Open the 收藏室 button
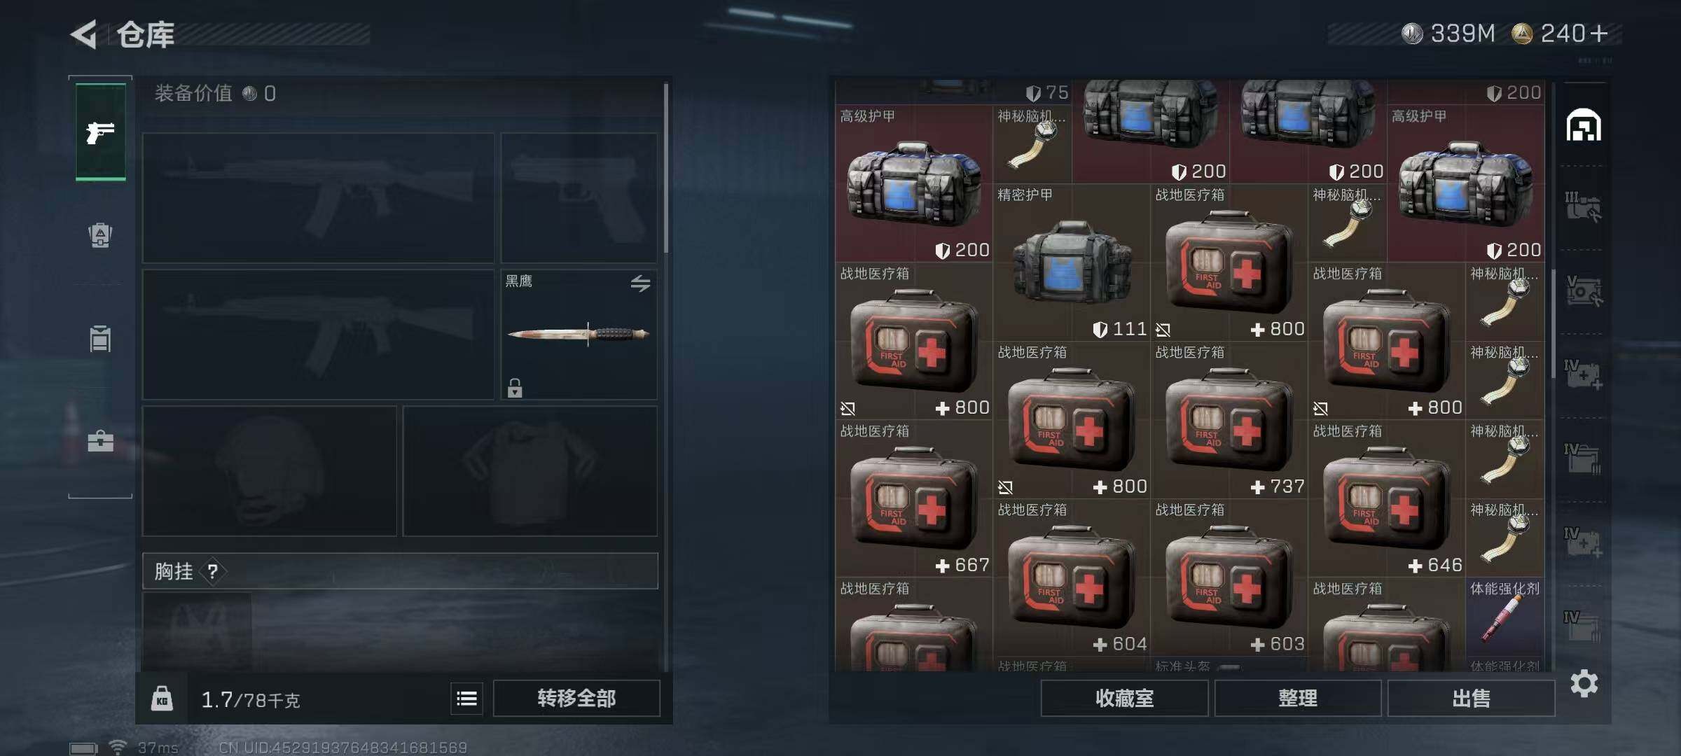This screenshot has height=756, width=1681. click(x=1124, y=698)
